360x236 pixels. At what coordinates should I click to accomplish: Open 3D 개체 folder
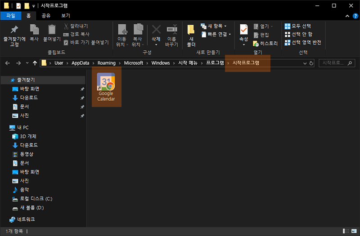(28, 137)
